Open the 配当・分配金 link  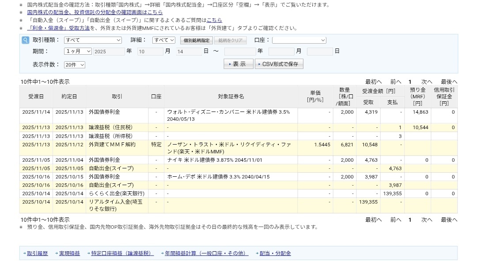[275, 253]
